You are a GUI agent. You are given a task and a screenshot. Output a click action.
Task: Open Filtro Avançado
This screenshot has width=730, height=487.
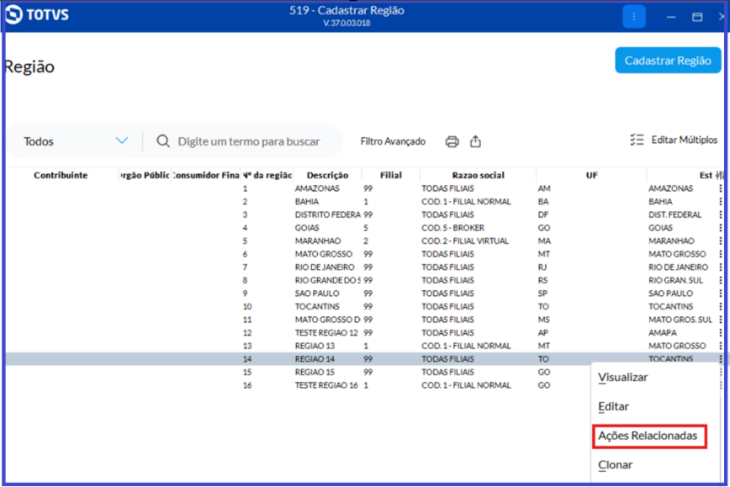point(393,141)
